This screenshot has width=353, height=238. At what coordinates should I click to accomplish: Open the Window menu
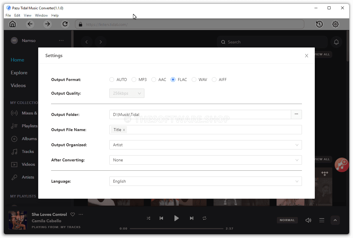coord(41,15)
